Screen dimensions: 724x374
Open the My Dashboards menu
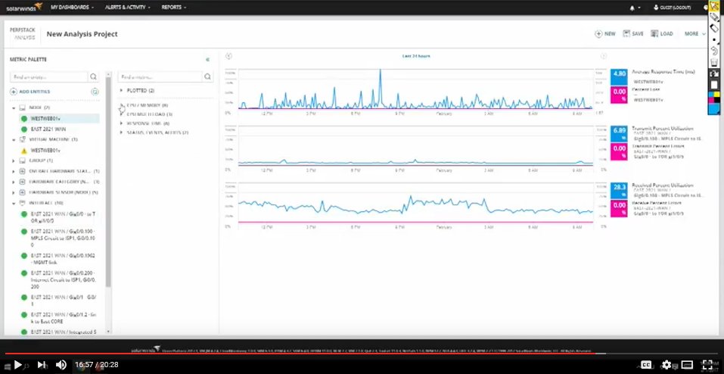click(72, 8)
